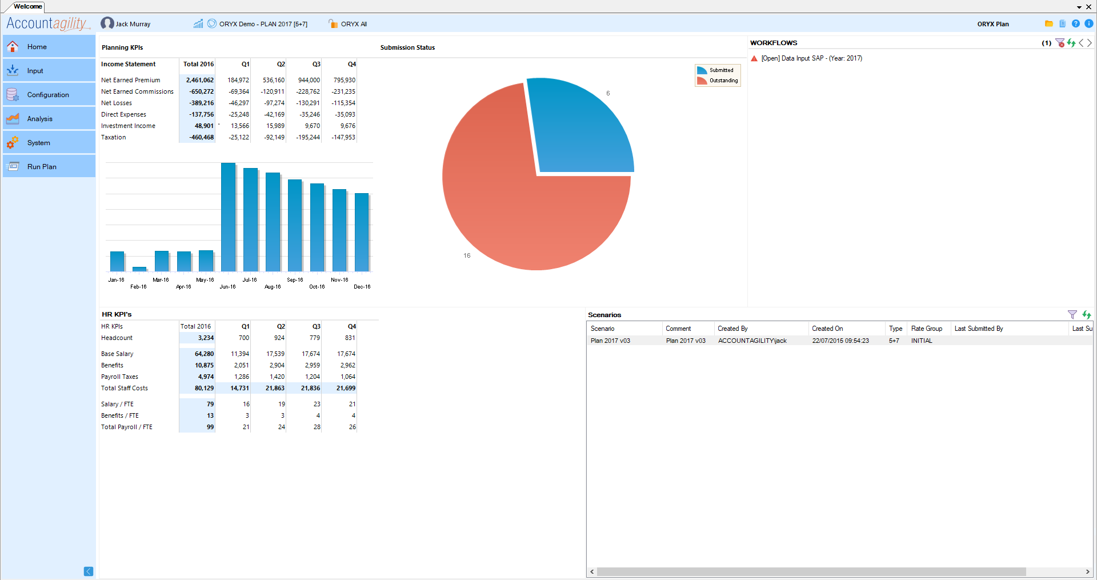Image resolution: width=1097 pixels, height=580 pixels.
Task: Click the Outstanding legend color swatch
Action: tap(702, 81)
